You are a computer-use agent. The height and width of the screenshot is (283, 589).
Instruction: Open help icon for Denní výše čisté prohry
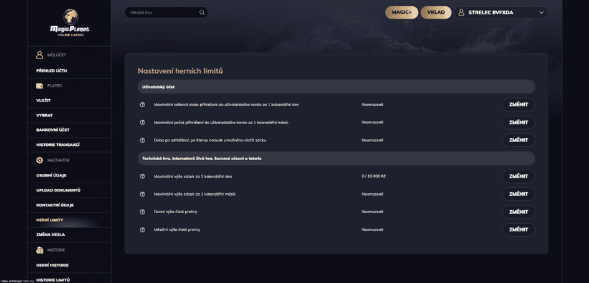(142, 212)
